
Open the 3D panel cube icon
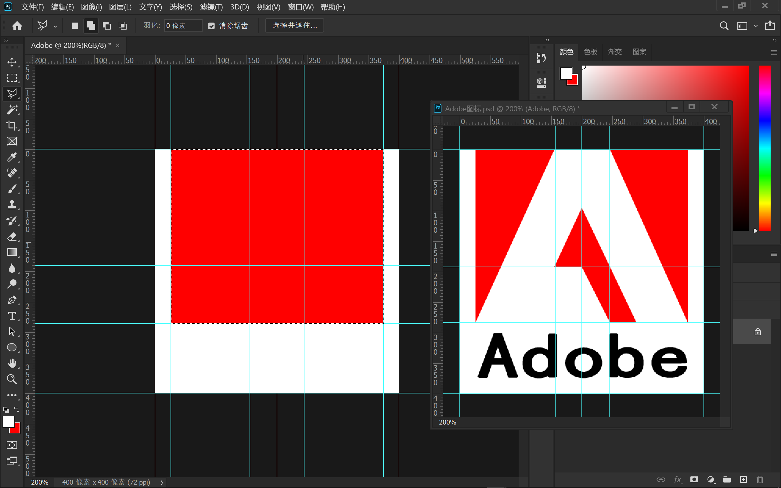click(x=541, y=83)
